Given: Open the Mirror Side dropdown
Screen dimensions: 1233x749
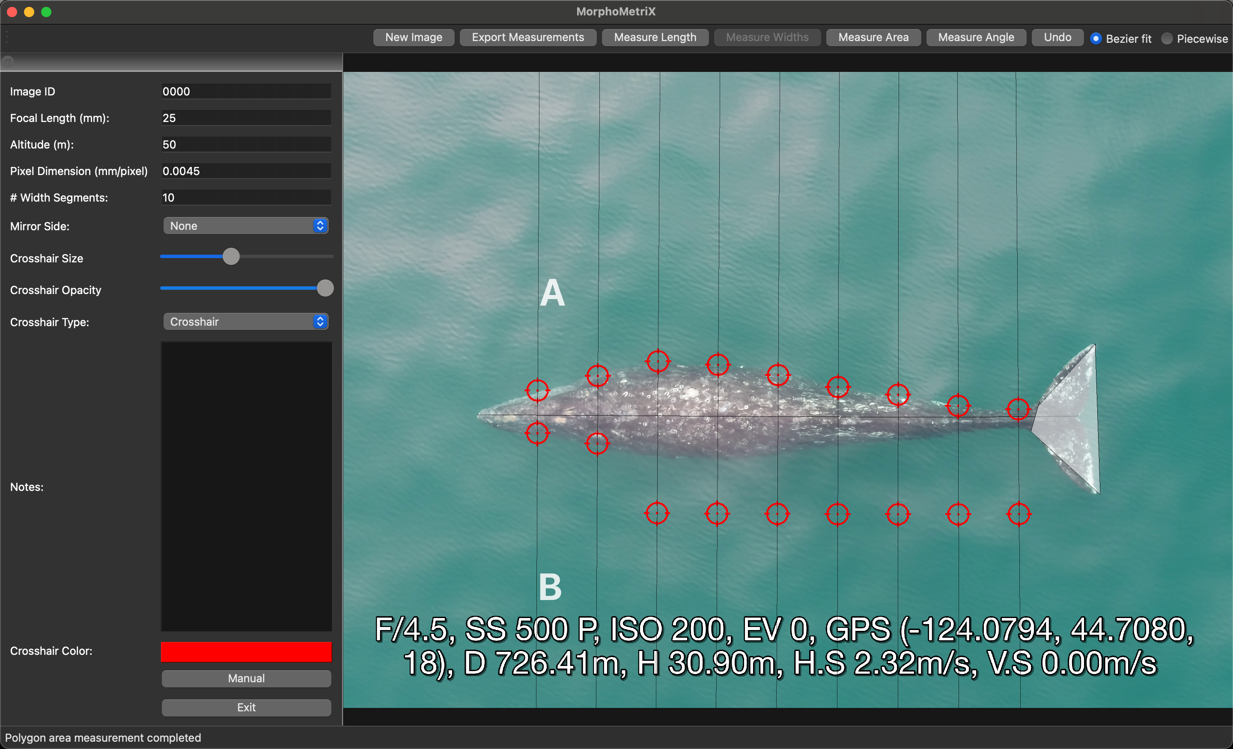Looking at the screenshot, I should coord(246,226).
